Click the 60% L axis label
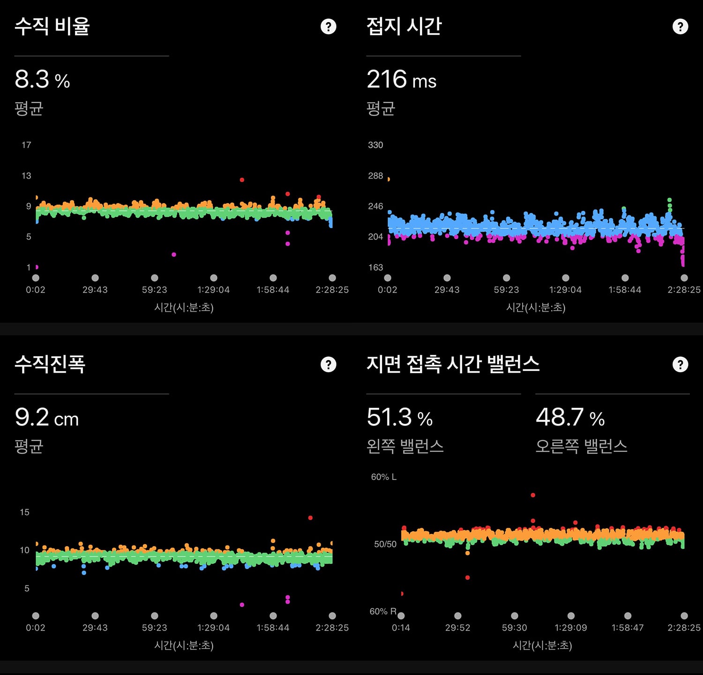This screenshot has width=703, height=675. click(x=384, y=477)
